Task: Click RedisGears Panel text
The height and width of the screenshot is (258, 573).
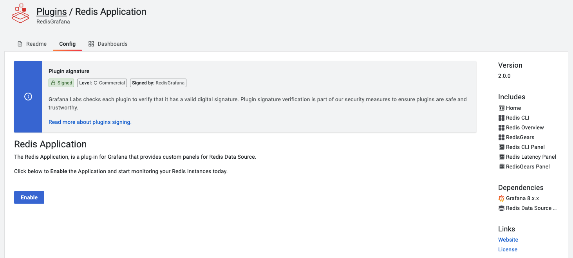Action: (528, 167)
